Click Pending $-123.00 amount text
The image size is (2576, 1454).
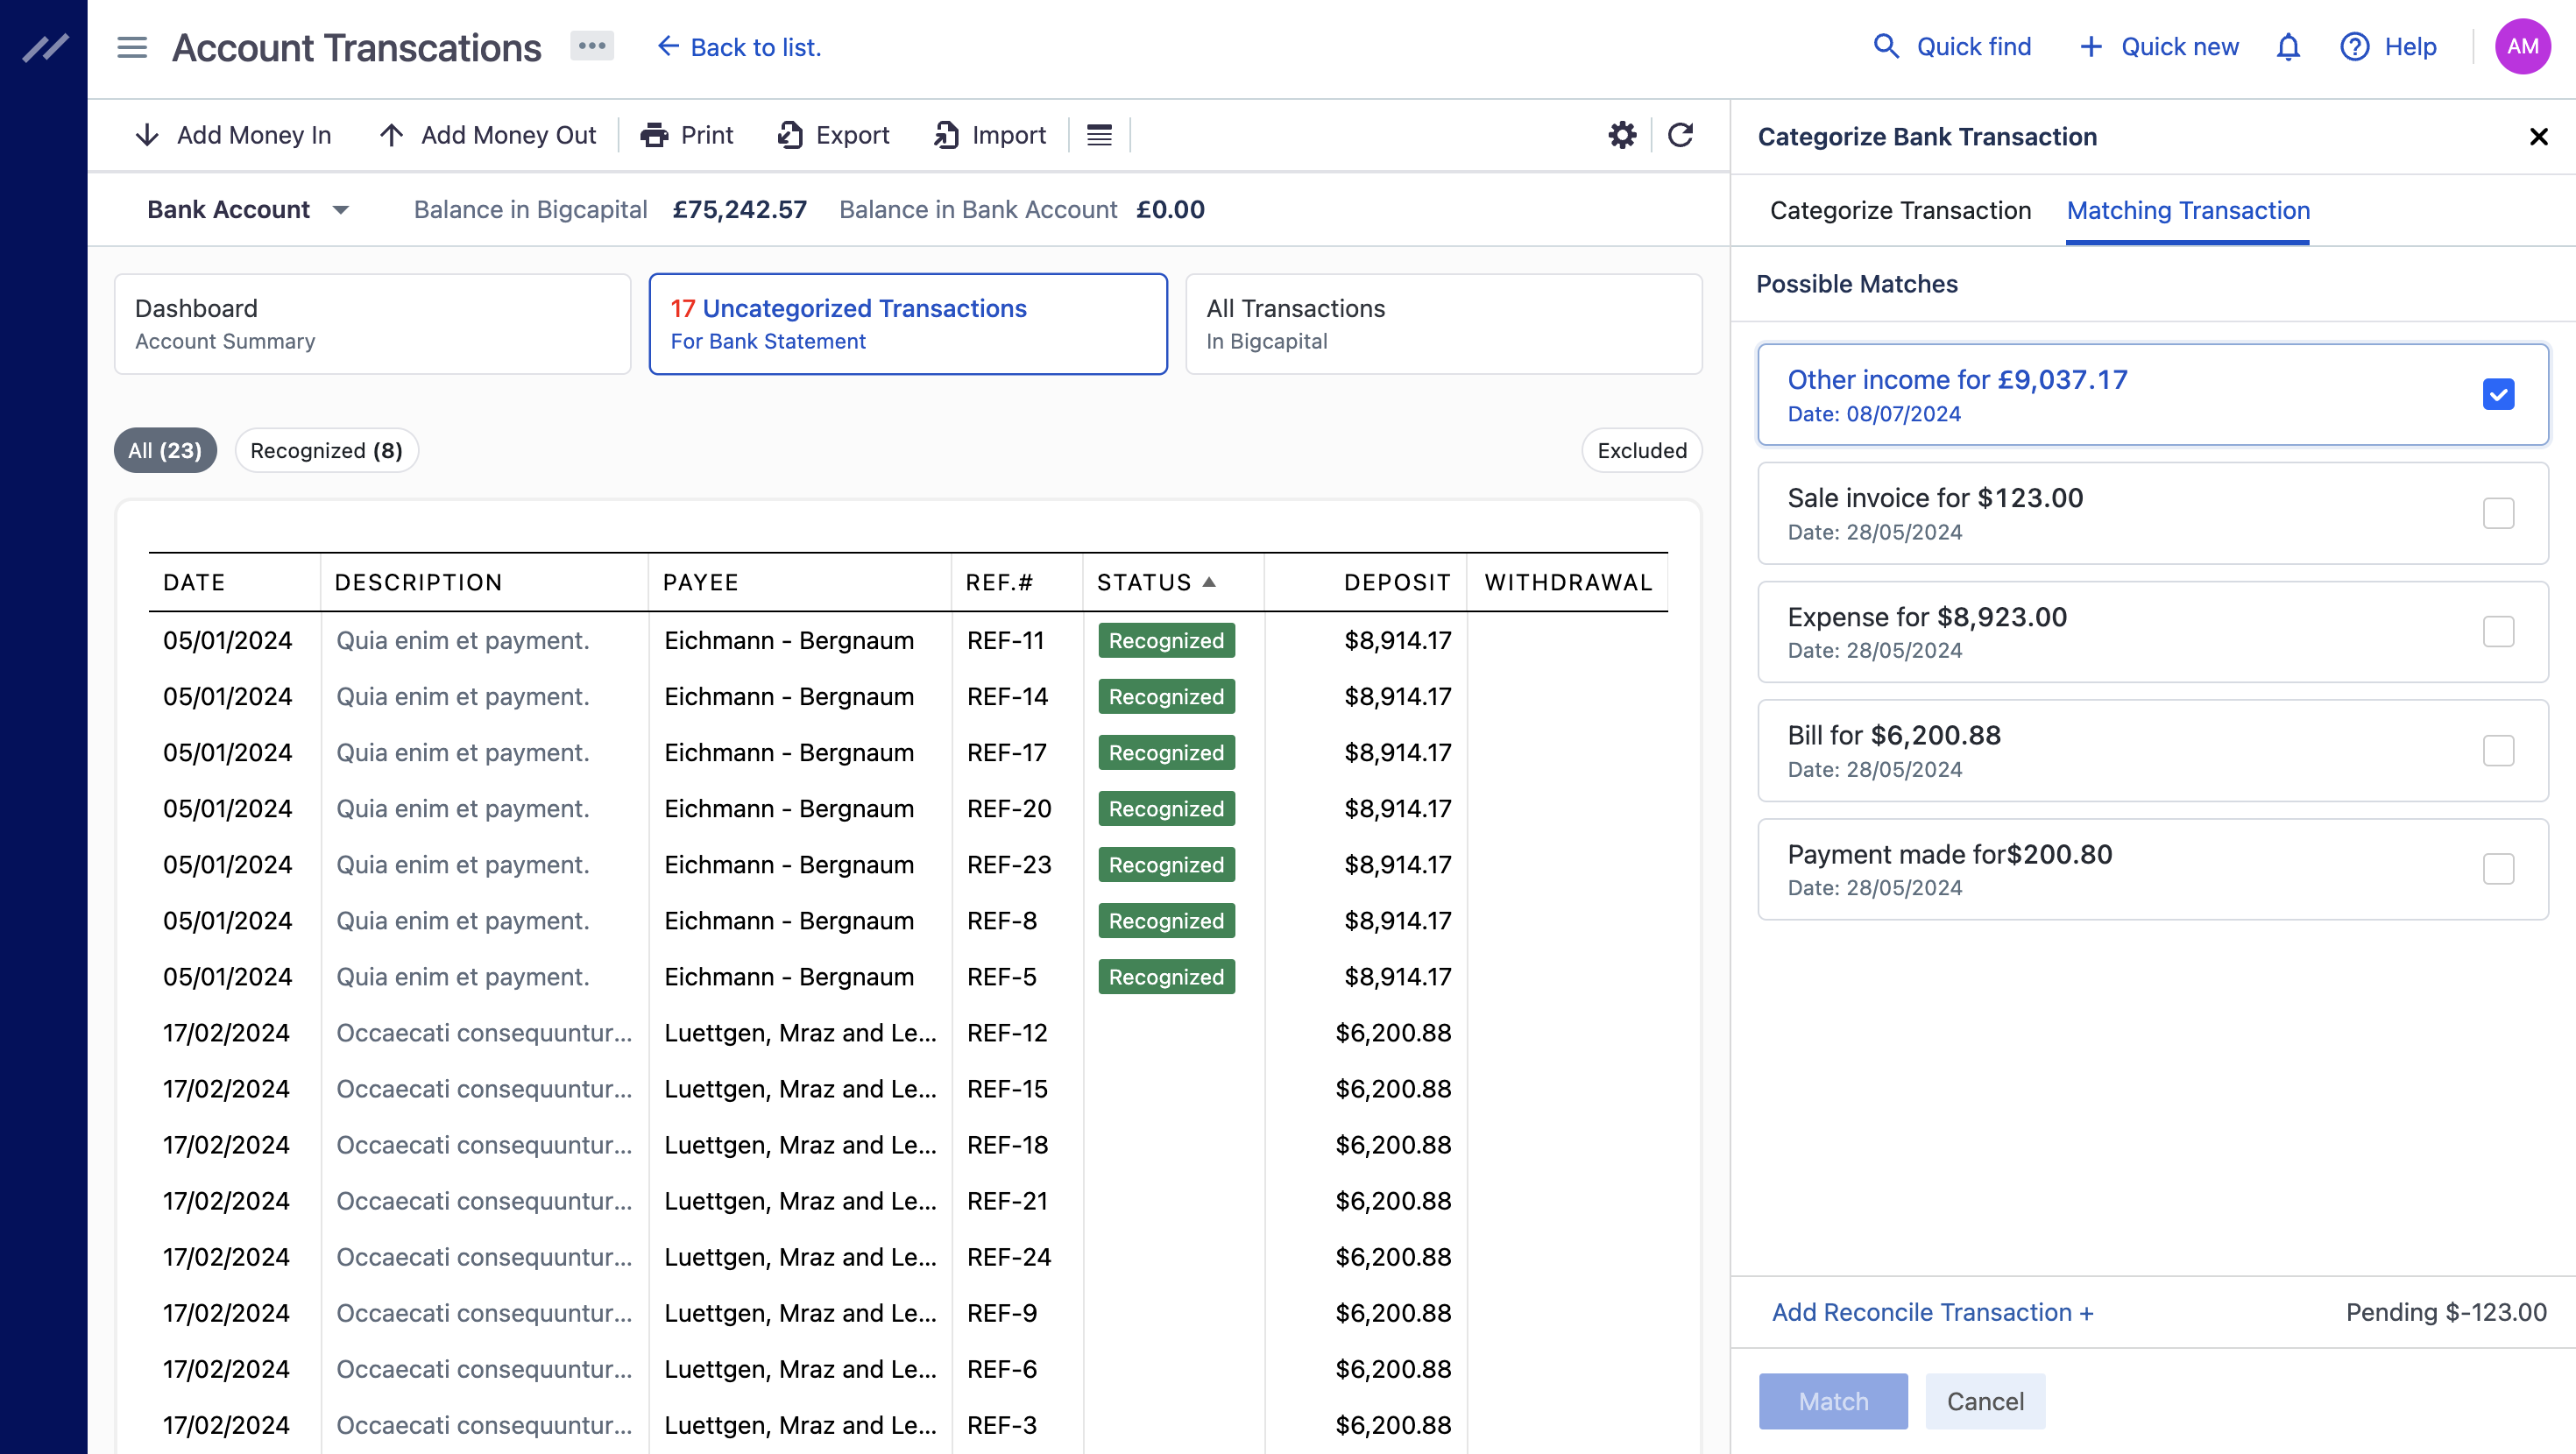[x=2446, y=1312]
